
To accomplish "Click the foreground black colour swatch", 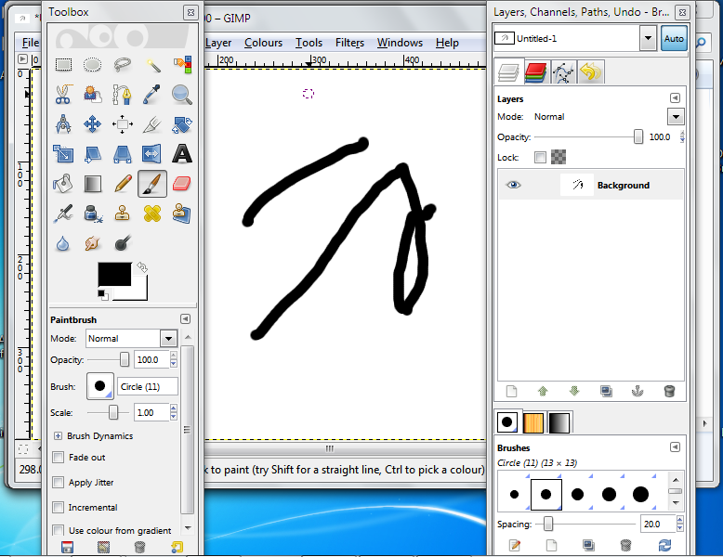I will point(114,275).
